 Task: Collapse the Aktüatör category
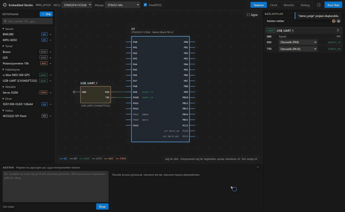9,87
